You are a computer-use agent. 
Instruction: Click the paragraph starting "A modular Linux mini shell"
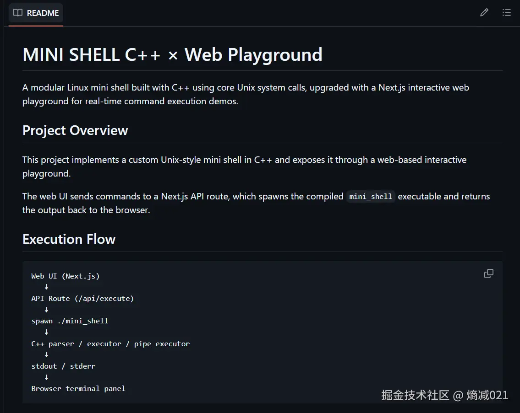coord(246,94)
